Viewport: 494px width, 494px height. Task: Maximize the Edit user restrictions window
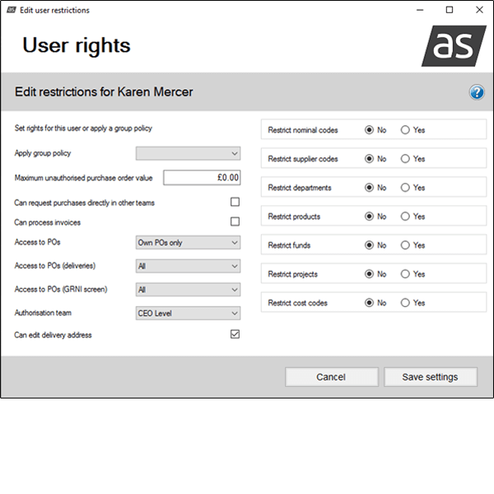pos(450,10)
